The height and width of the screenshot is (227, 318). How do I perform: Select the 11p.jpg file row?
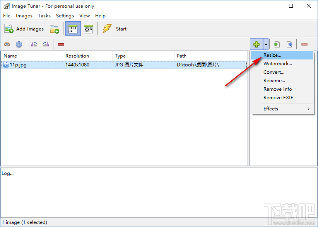click(124, 65)
